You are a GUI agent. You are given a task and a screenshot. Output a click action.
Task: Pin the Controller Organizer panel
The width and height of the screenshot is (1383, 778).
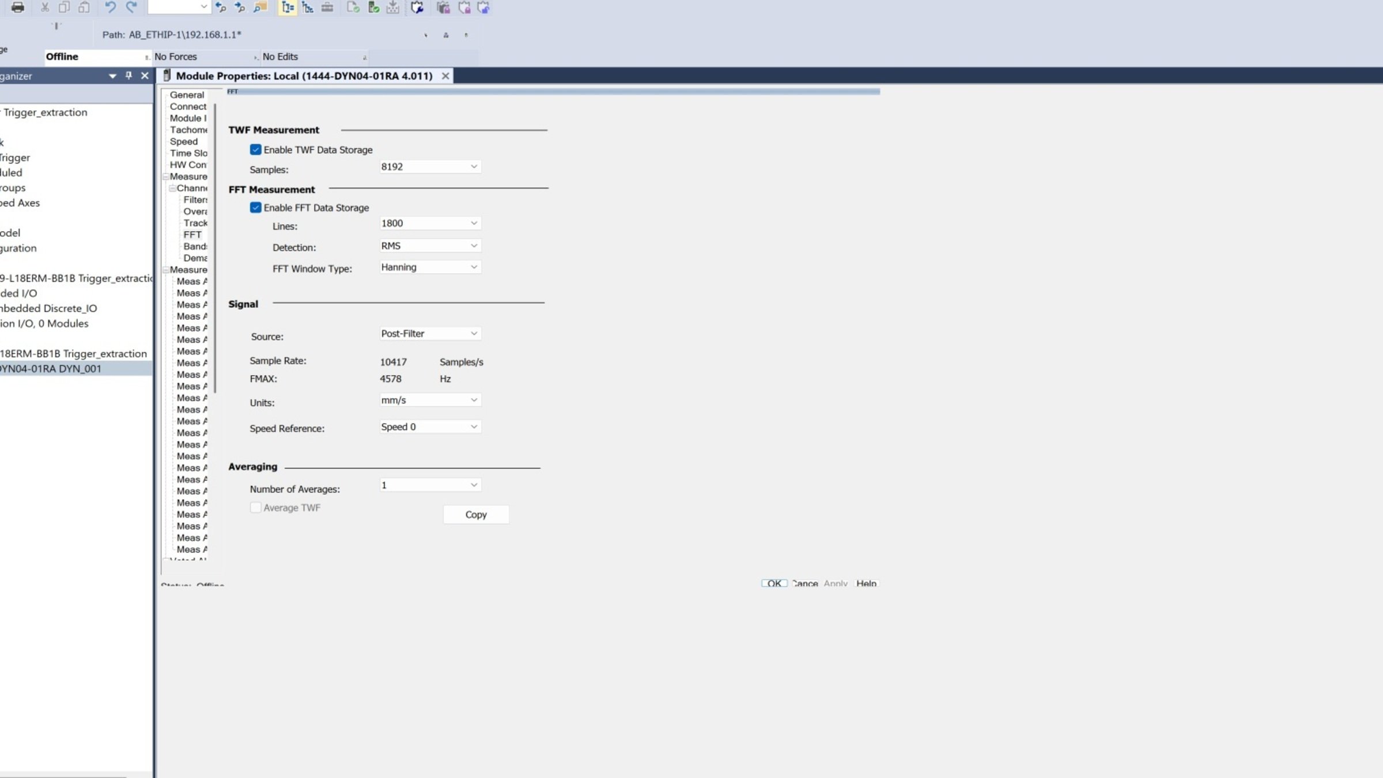pyautogui.click(x=129, y=75)
